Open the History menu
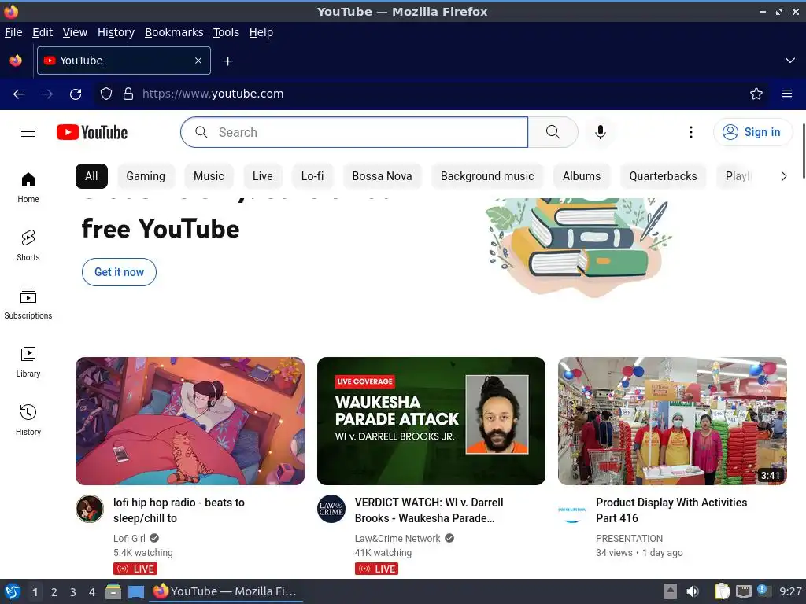Image resolution: width=806 pixels, height=604 pixels. pyautogui.click(x=116, y=32)
